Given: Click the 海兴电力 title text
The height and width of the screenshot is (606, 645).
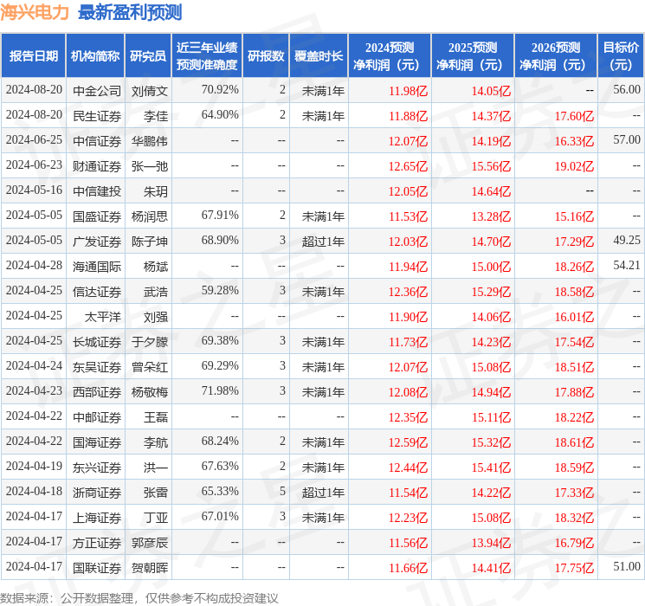Looking at the screenshot, I should (x=34, y=12).
